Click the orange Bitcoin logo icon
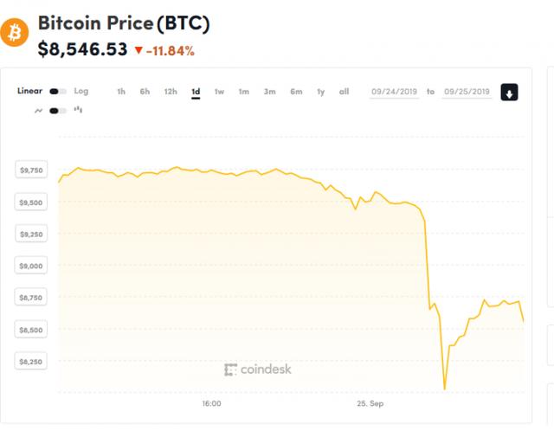 point(15,34)
